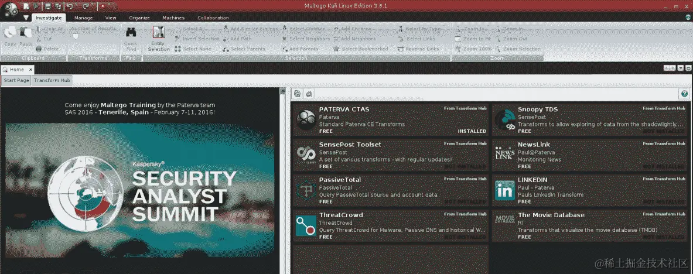The image size is (693, 274).
Task: Open the SensePost Toolset hub item
Action: point(391,155)
